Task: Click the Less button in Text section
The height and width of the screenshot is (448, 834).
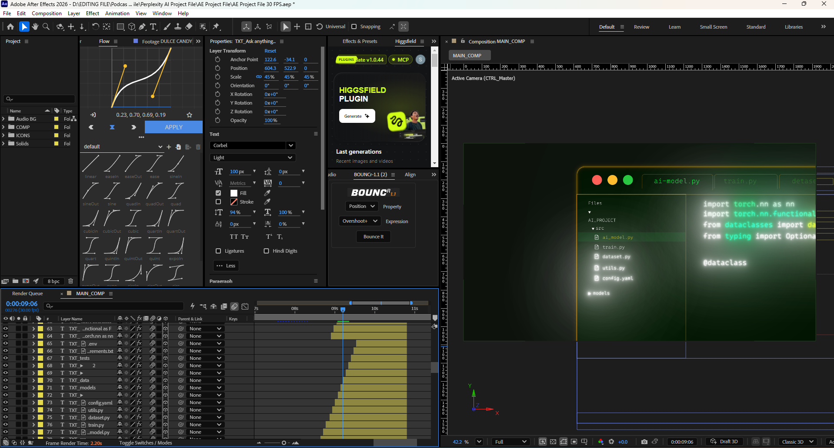Action: [225, 266]
